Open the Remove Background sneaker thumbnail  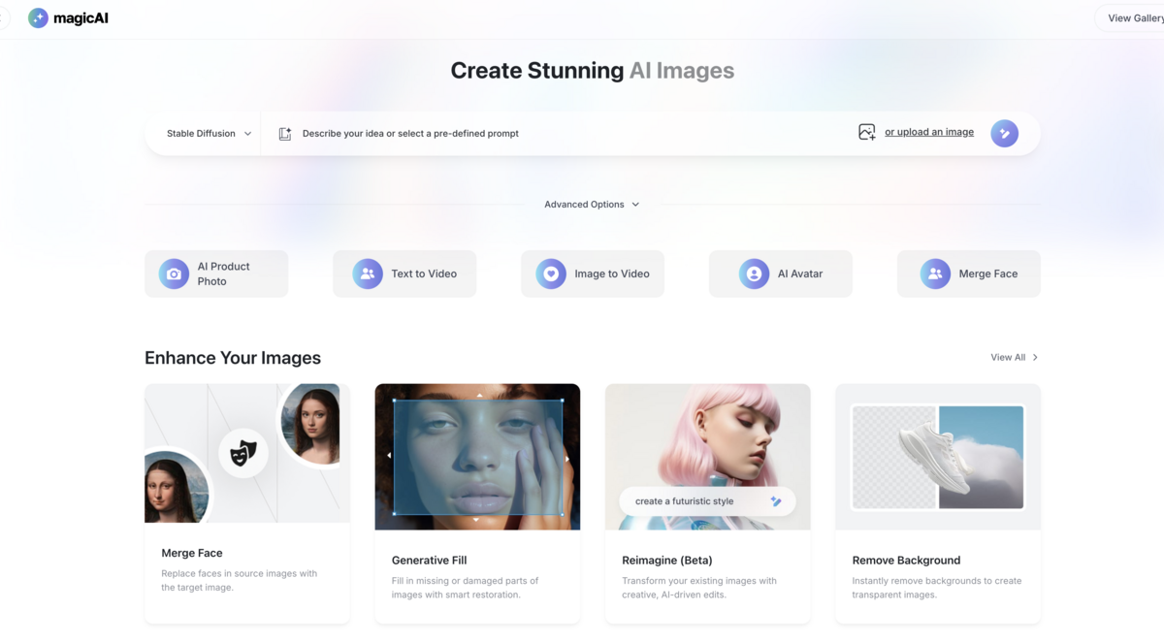tap(938, 457)
